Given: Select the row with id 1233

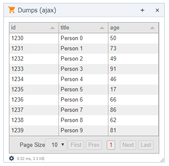Looking at the screenshot, I should pos(84,69).
